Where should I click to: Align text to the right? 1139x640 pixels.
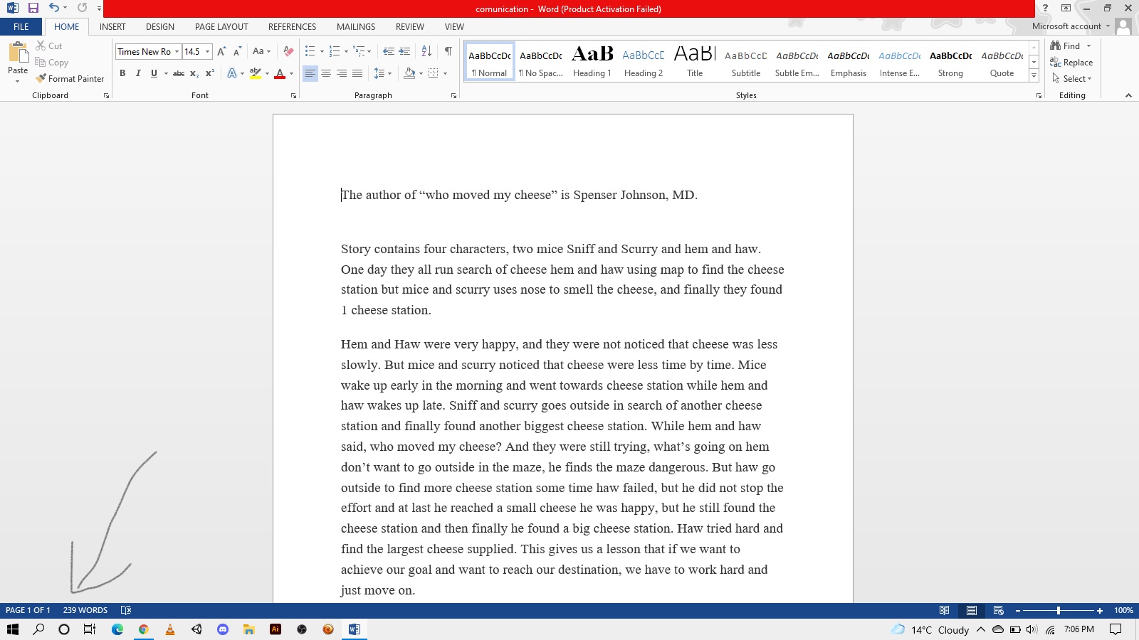pos(342,73)
